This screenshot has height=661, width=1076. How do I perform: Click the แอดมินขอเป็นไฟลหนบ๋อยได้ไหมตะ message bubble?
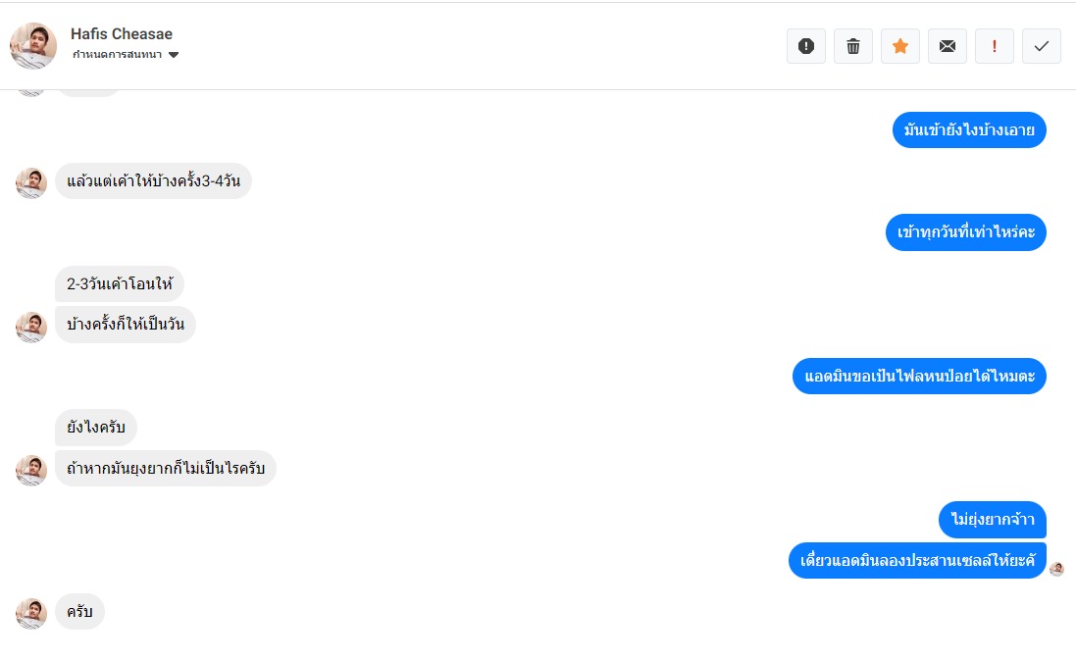[x=919, y=377]
